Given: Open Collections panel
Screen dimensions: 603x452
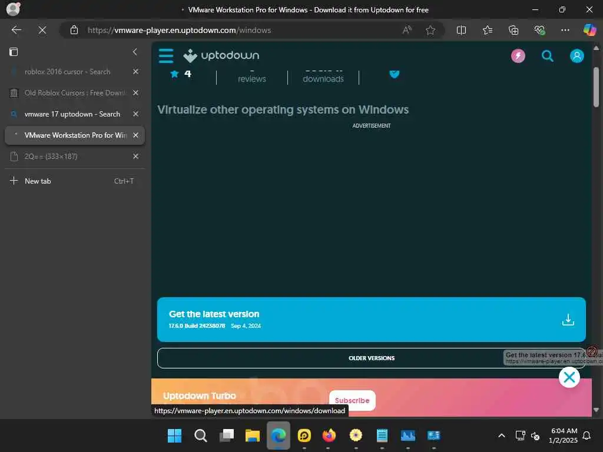Looking at the screenshot, I should click(x=513, y=30).
